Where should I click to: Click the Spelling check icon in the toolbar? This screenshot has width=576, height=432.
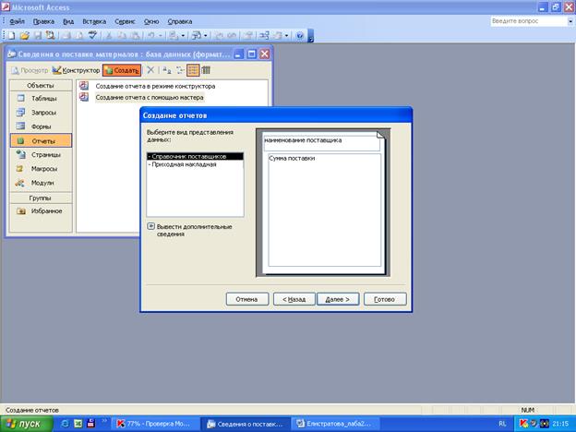[92, 36]
